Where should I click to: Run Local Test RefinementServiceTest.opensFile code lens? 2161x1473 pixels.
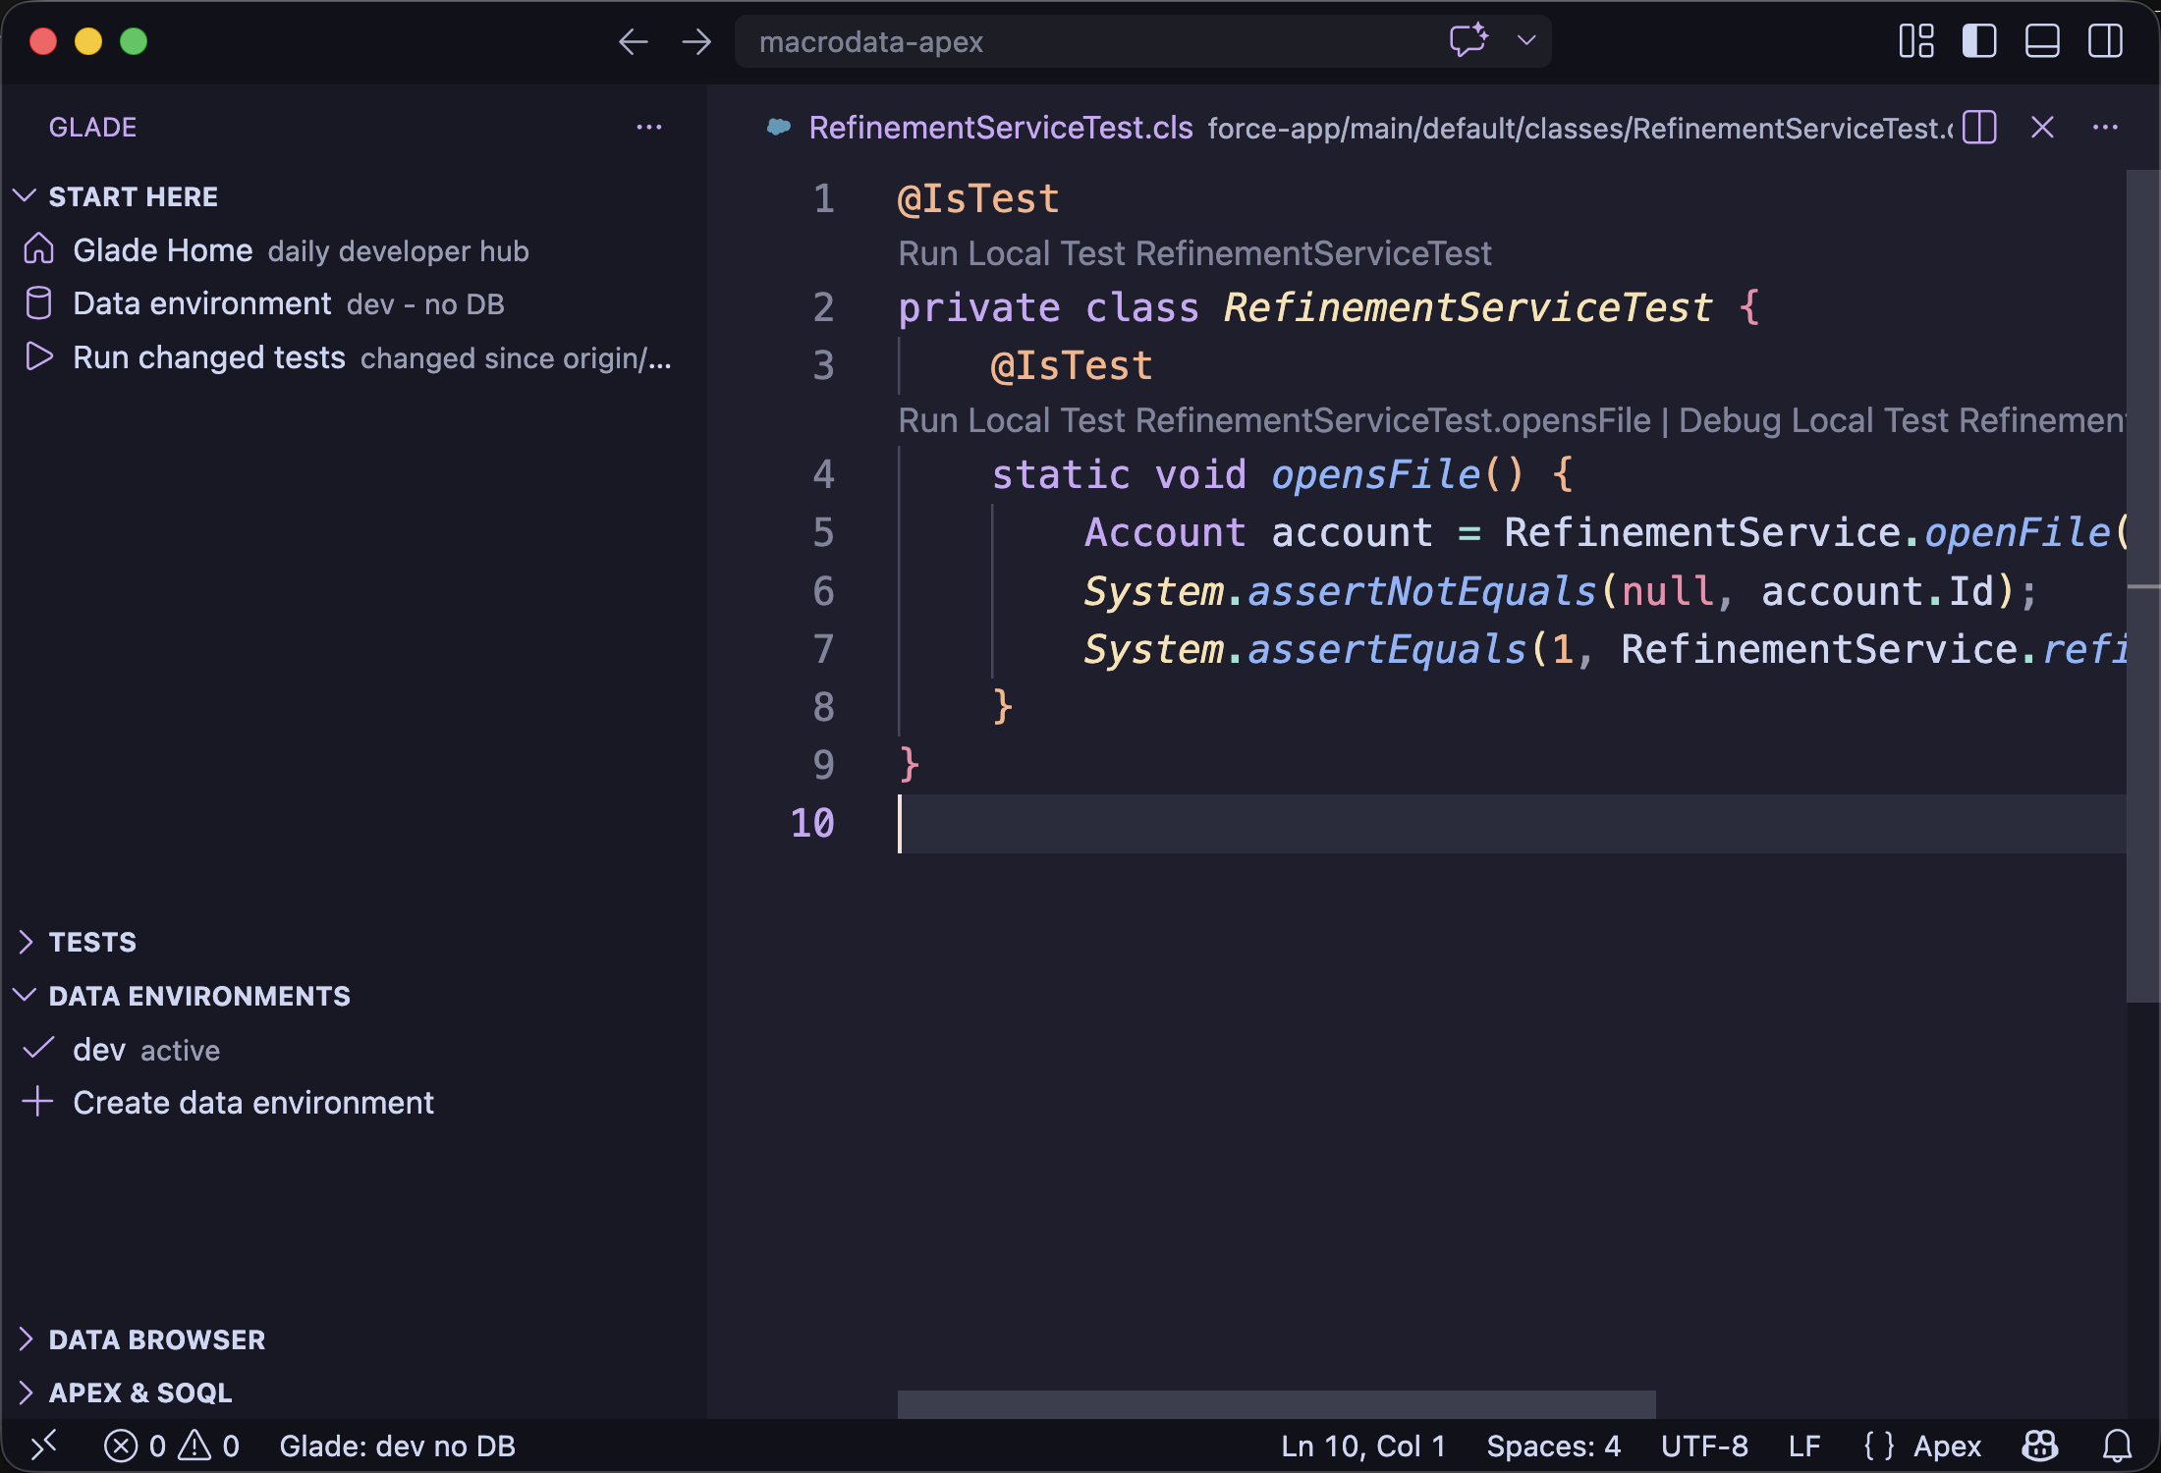click(x=1274, y=420)
